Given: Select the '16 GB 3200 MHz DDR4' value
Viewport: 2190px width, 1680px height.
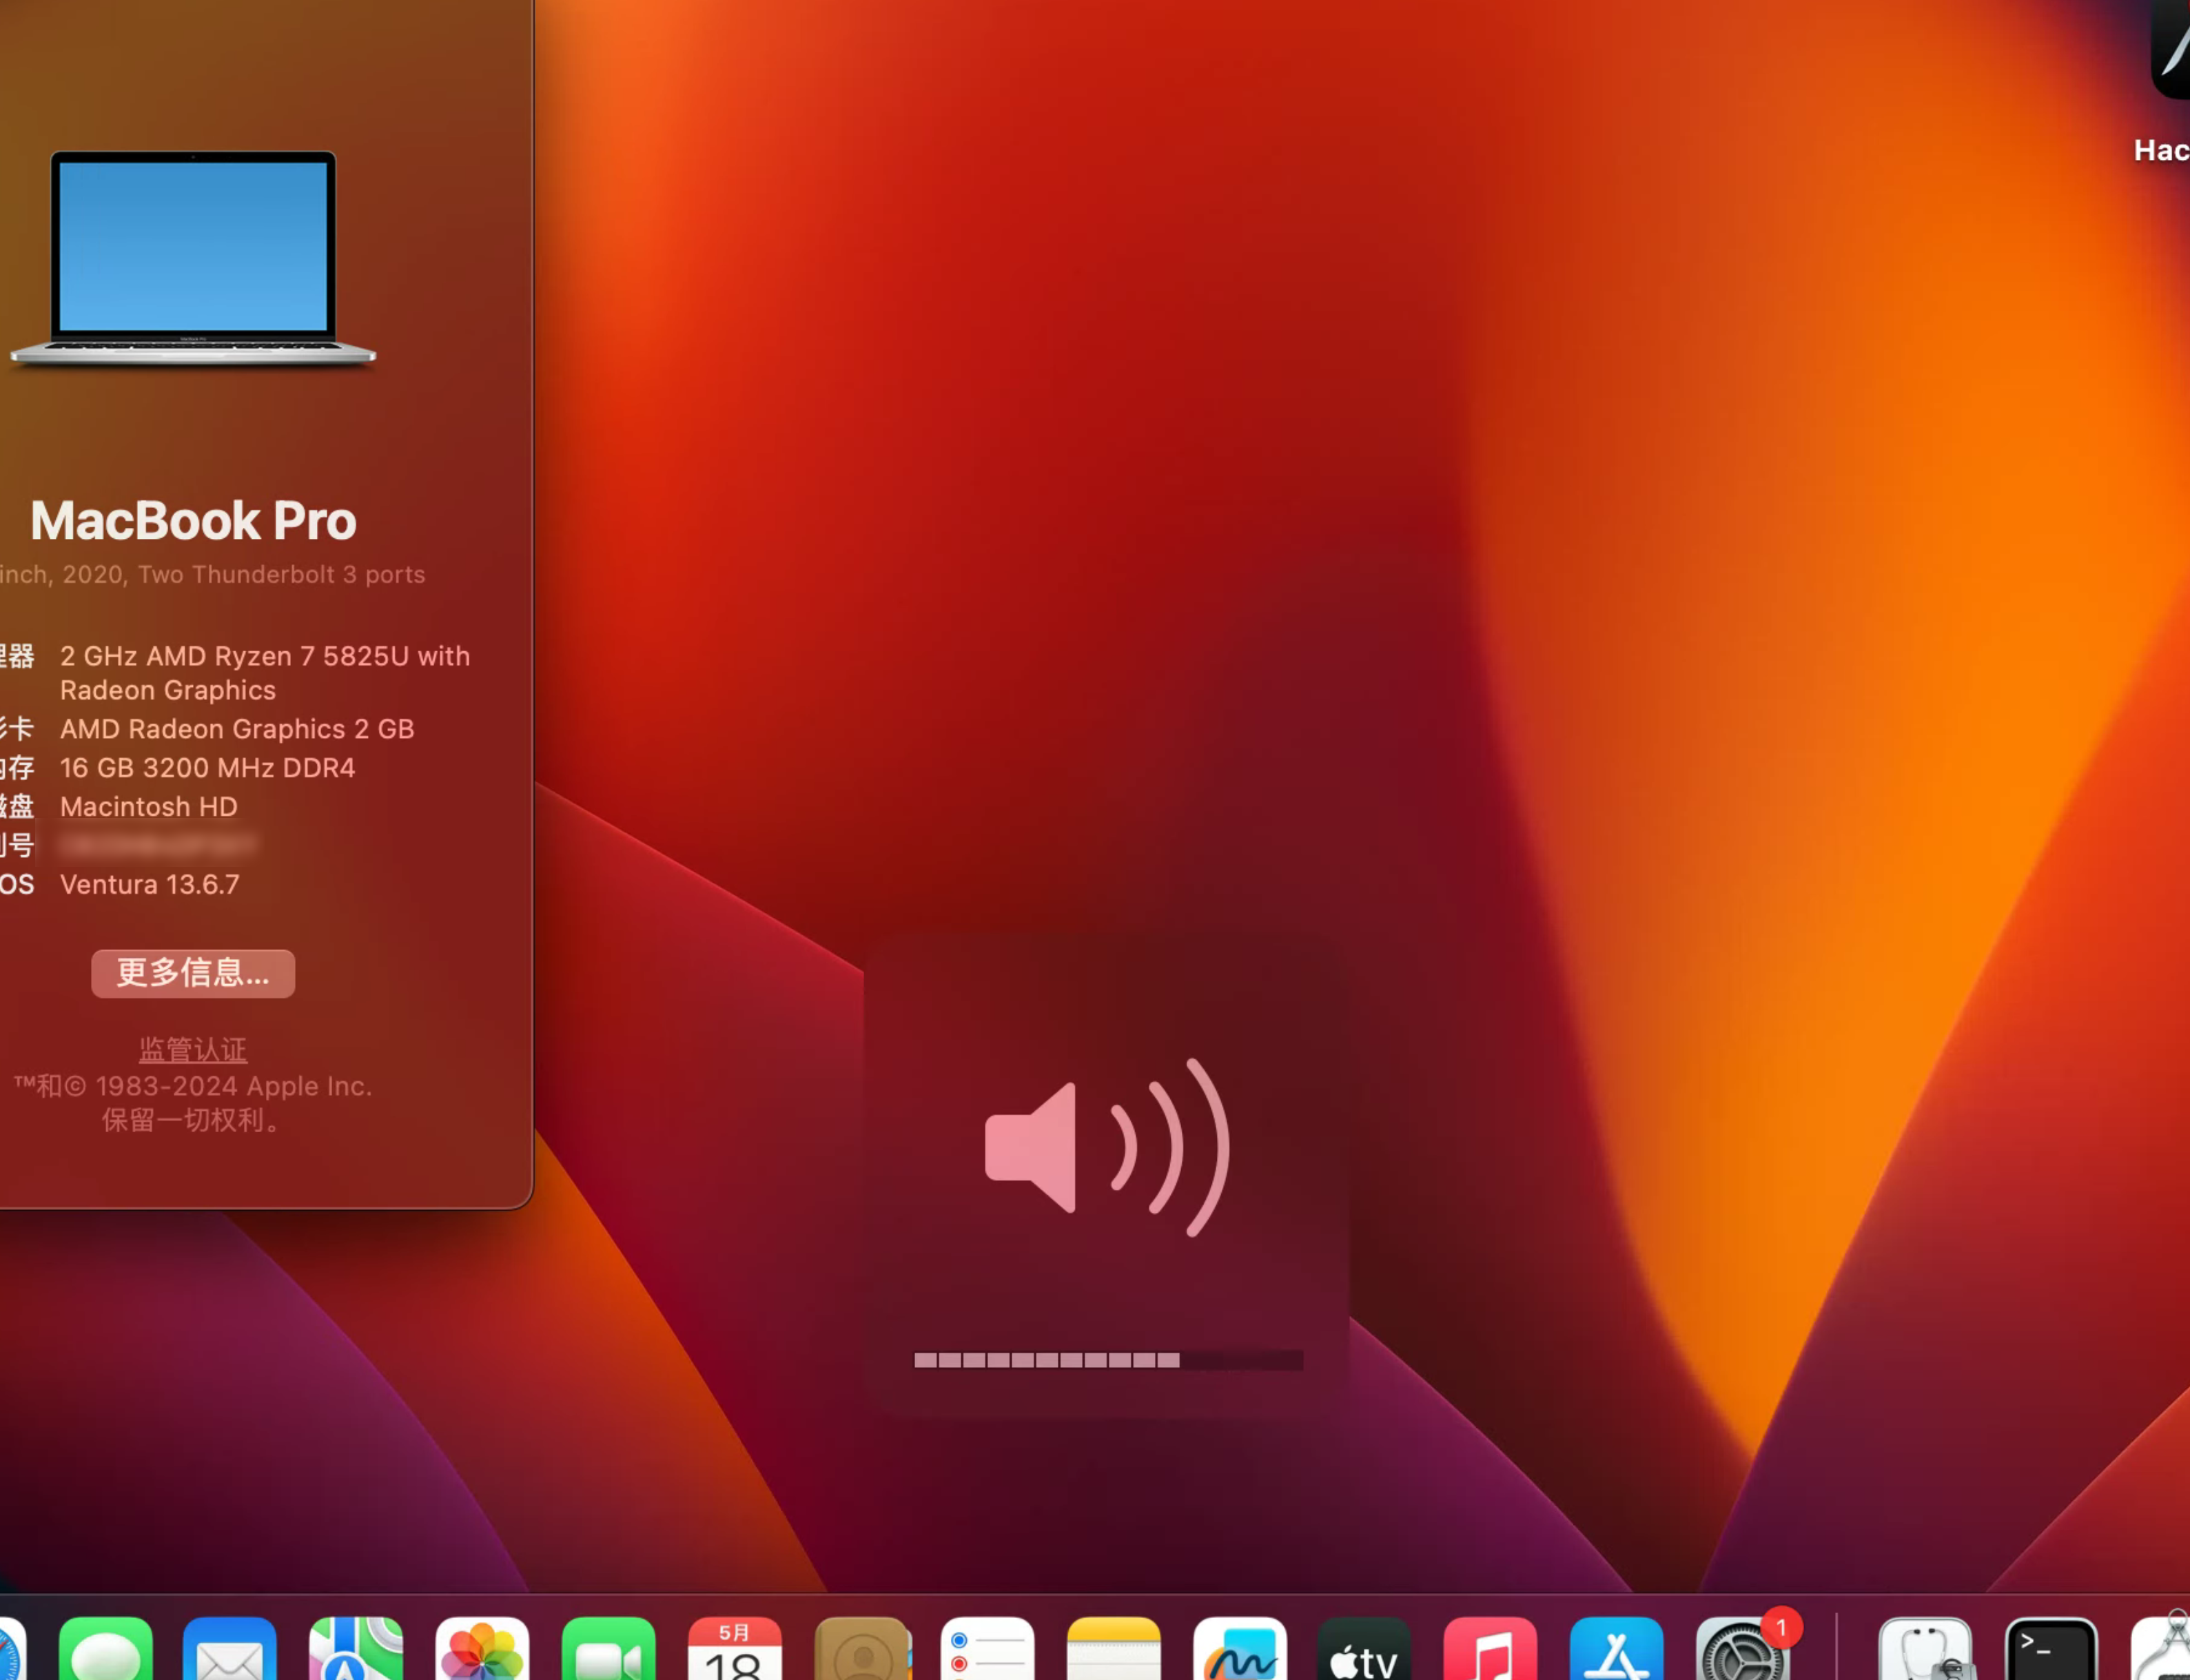Looking at the screenshot, I should pos(207,768).
